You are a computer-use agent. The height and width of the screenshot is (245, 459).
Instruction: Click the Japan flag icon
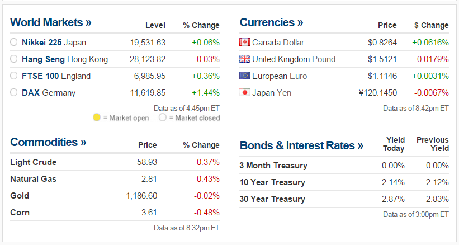click(244, 93)
